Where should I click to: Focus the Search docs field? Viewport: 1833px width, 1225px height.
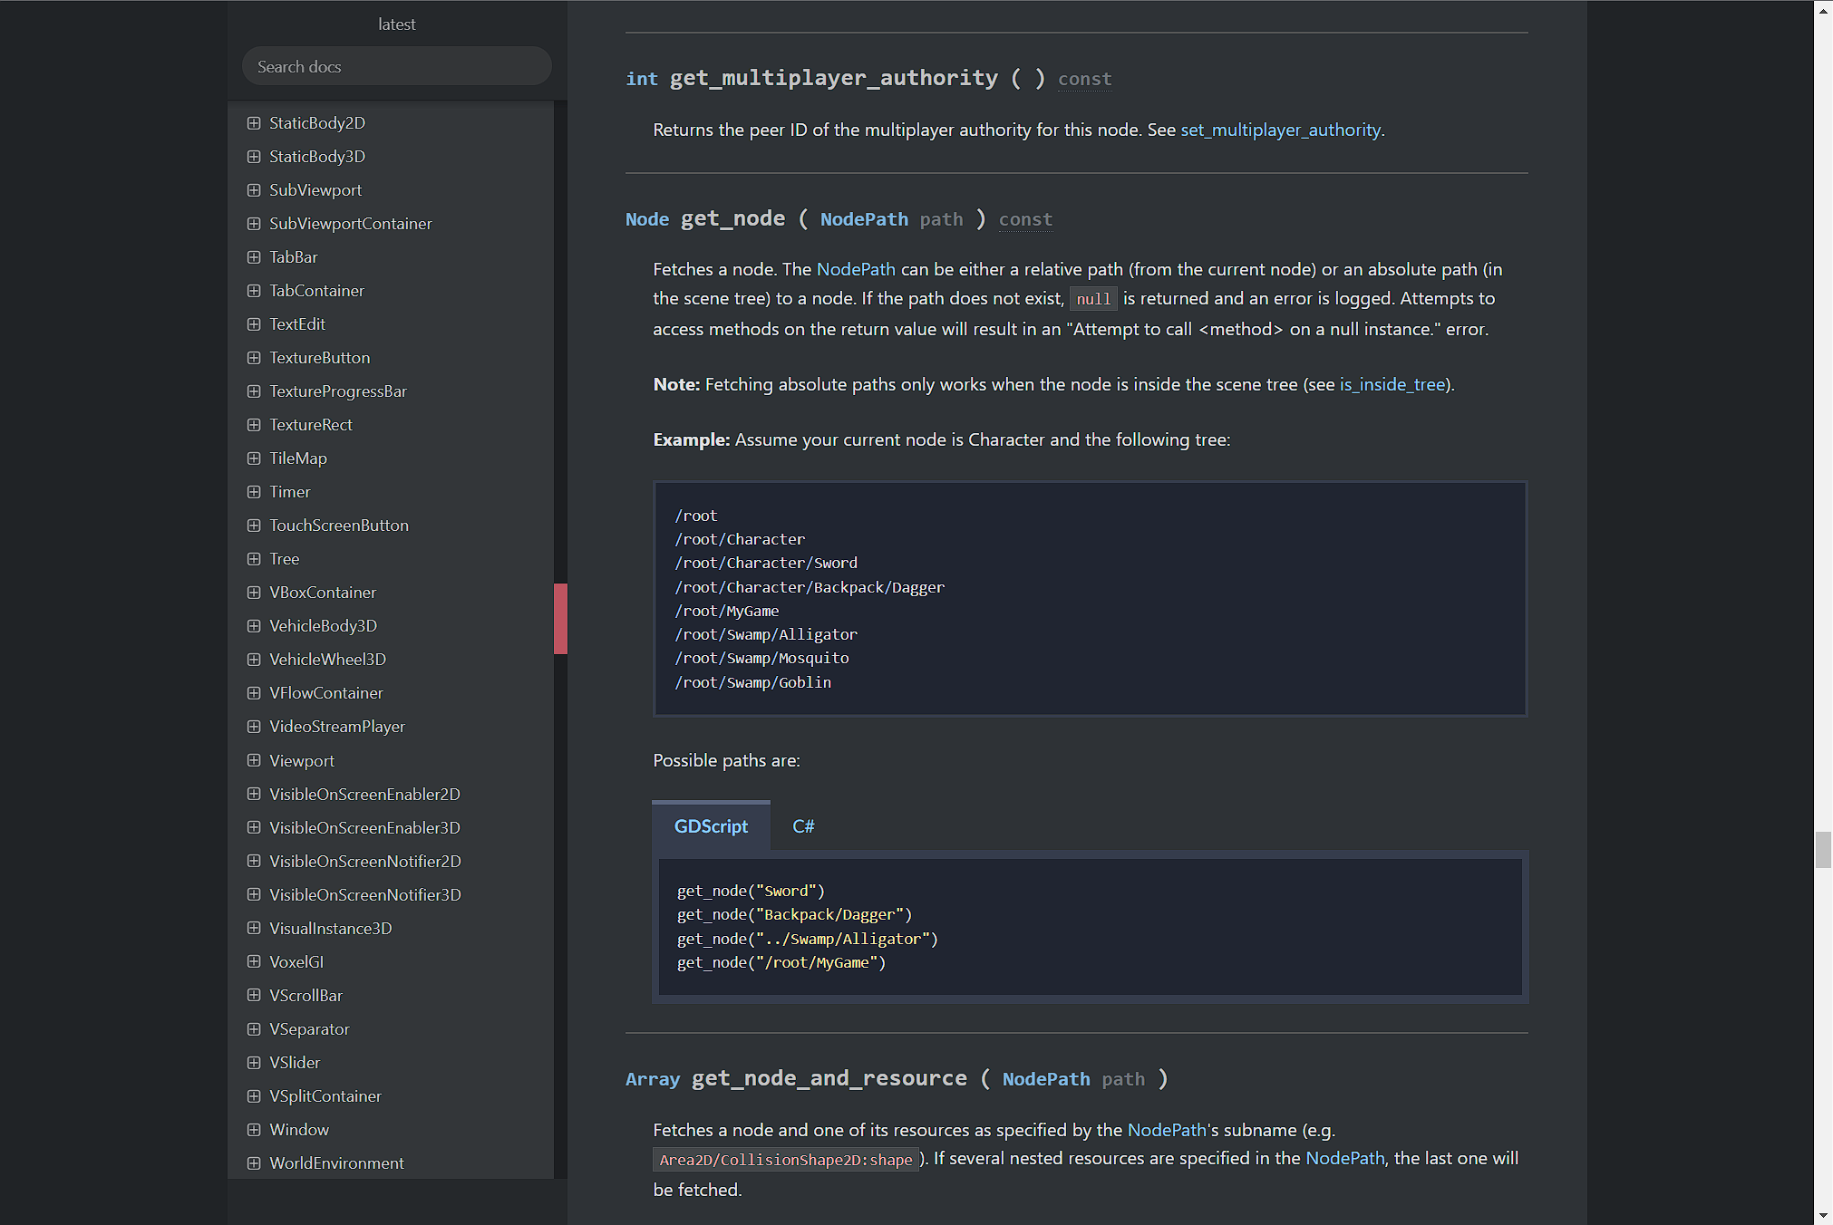click(x=397, y=67)
